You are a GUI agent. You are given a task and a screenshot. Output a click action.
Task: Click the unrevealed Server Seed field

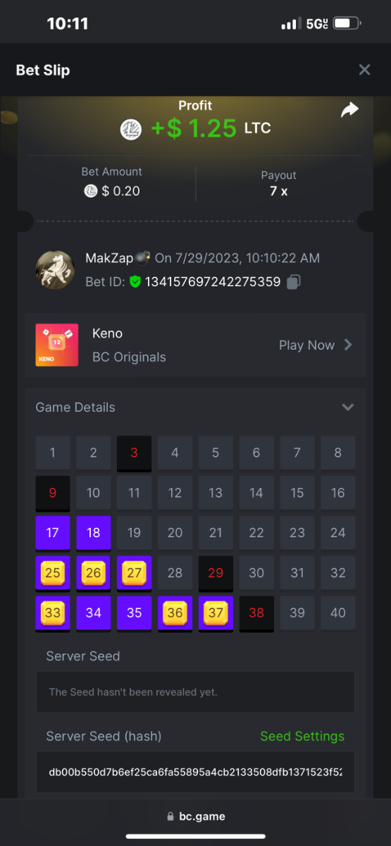click(195, 692)
